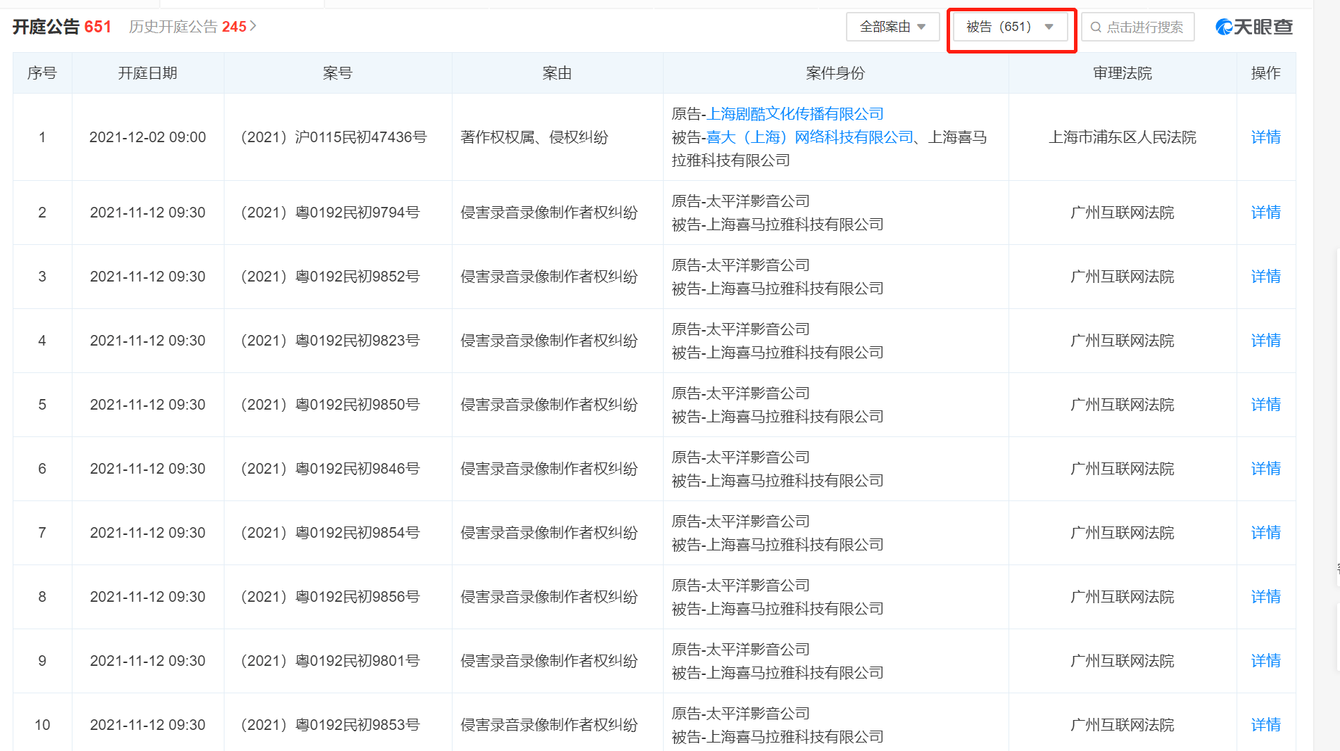Expand the 被告 (651) dropdown
The image size is (1340, 751).
coord(1010,27)
